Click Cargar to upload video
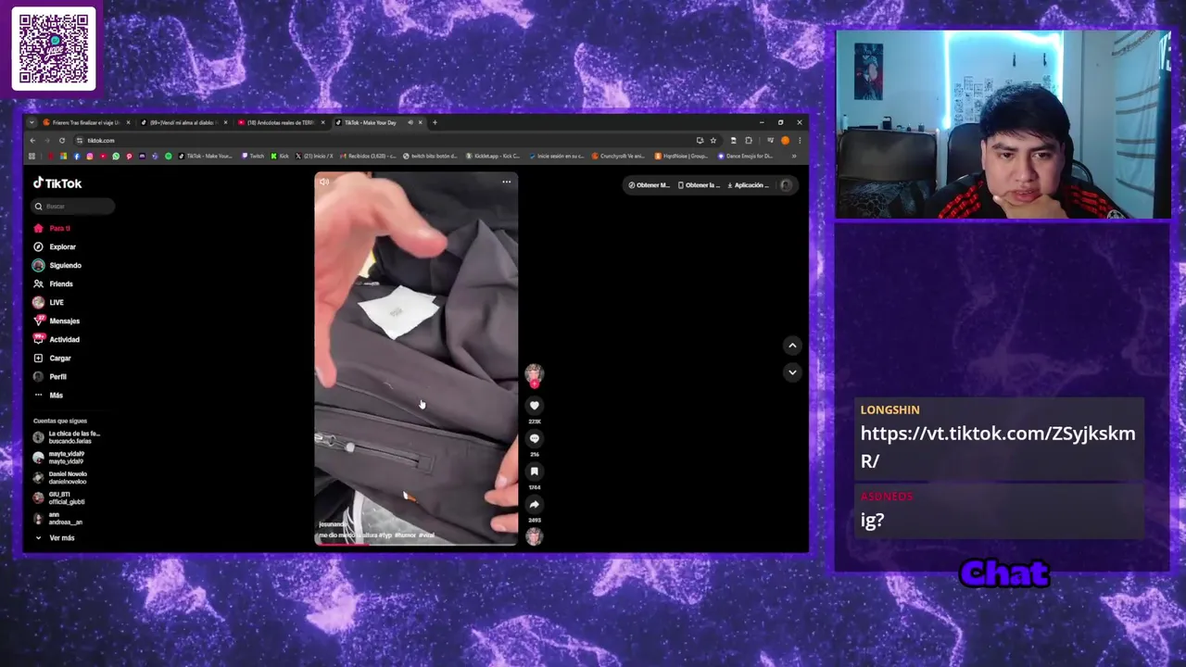1186x667 pixels. point(53,358)
